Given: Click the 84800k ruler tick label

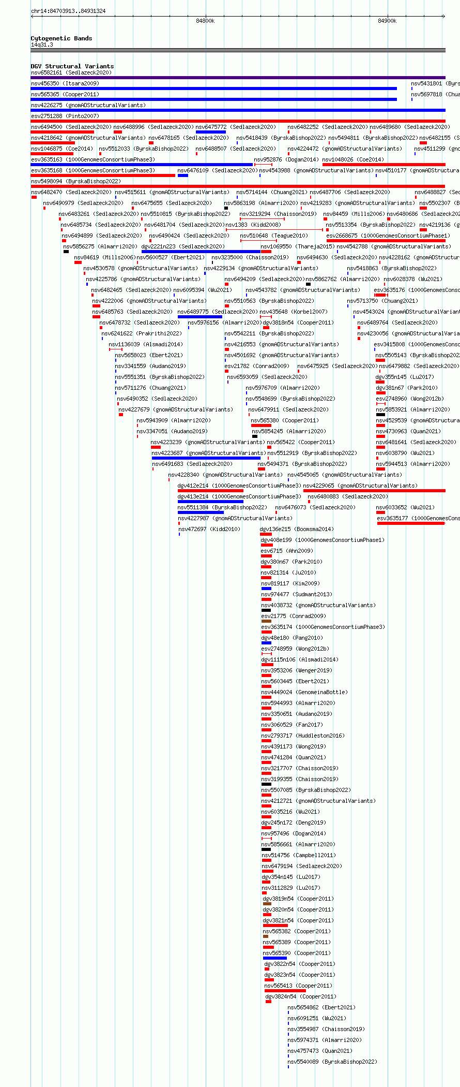Looking at the screenshot, I should (x=205, y=21).
